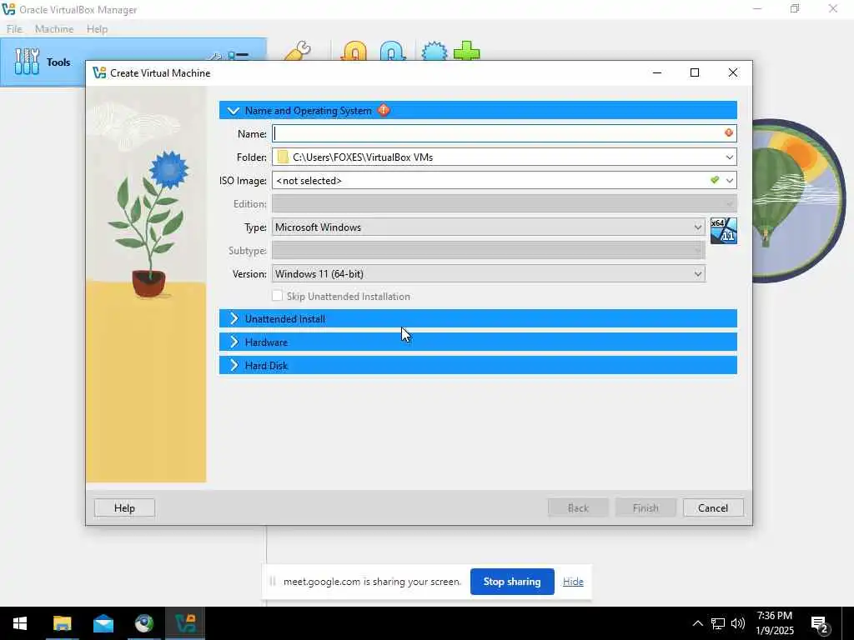Screen dimensions: 854x640
Task: Click the orange Import toolbar icon
Action: tap(354, 52)
